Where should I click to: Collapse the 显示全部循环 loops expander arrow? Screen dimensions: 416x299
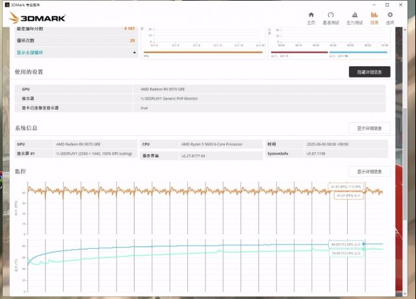135,52
